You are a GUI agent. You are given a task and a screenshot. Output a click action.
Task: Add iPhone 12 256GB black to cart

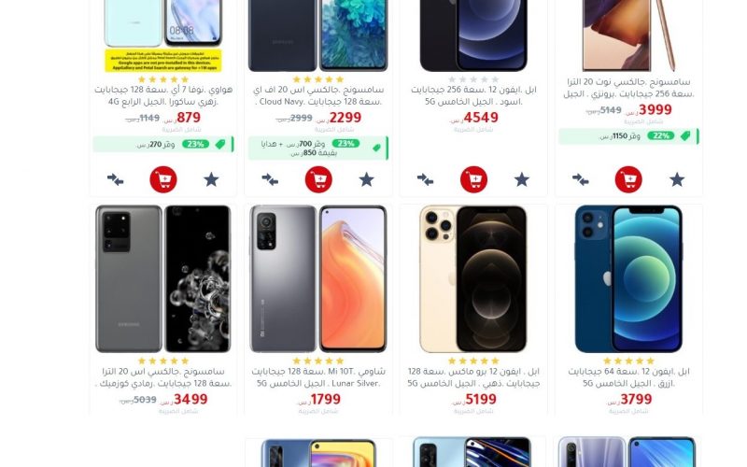[x=473, y=179]
